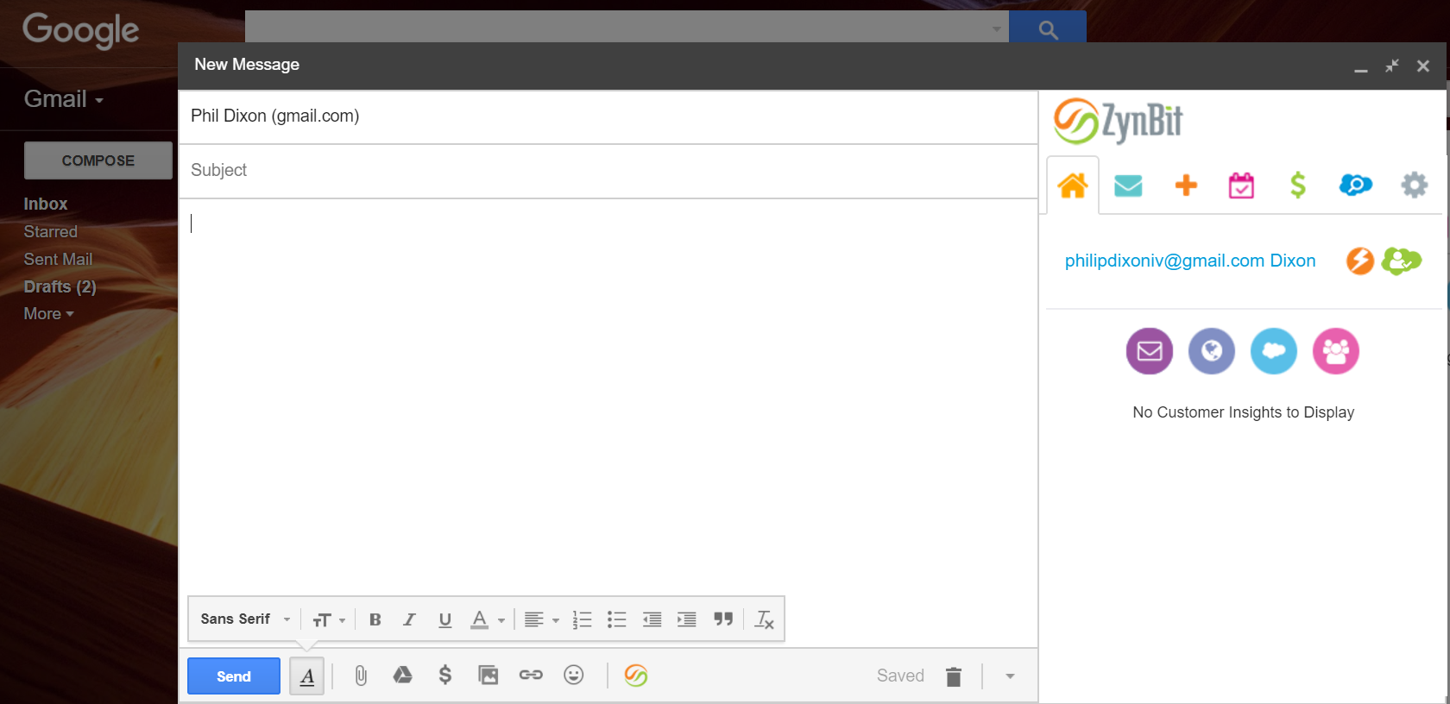This screenshot has height=704, width=1450.
Task: Click the Subject field
Action: coord(608,171)
